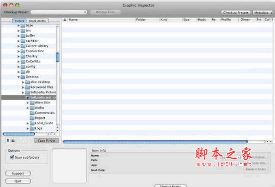Click the Import folder icon

point(32,118)
